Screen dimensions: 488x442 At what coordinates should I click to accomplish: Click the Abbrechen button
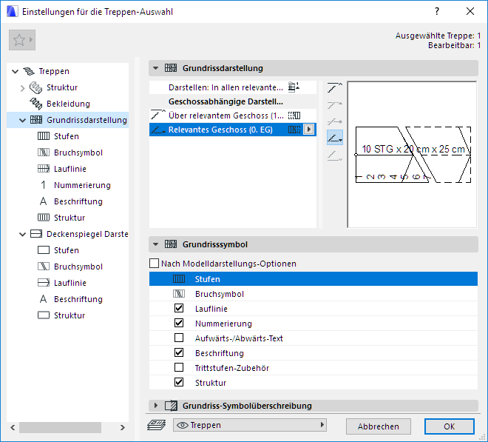point(379,426)
